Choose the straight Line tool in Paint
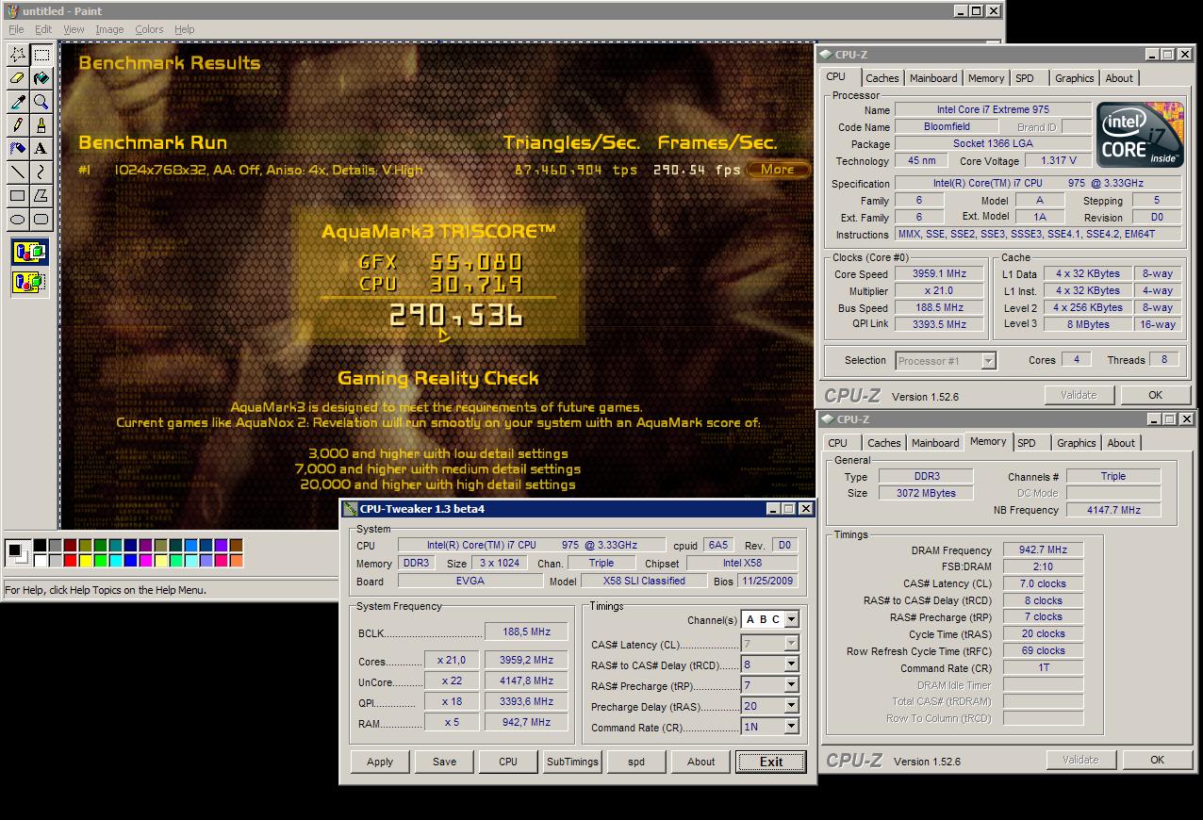Viewport: 1203px width, 820px height. 18,172
